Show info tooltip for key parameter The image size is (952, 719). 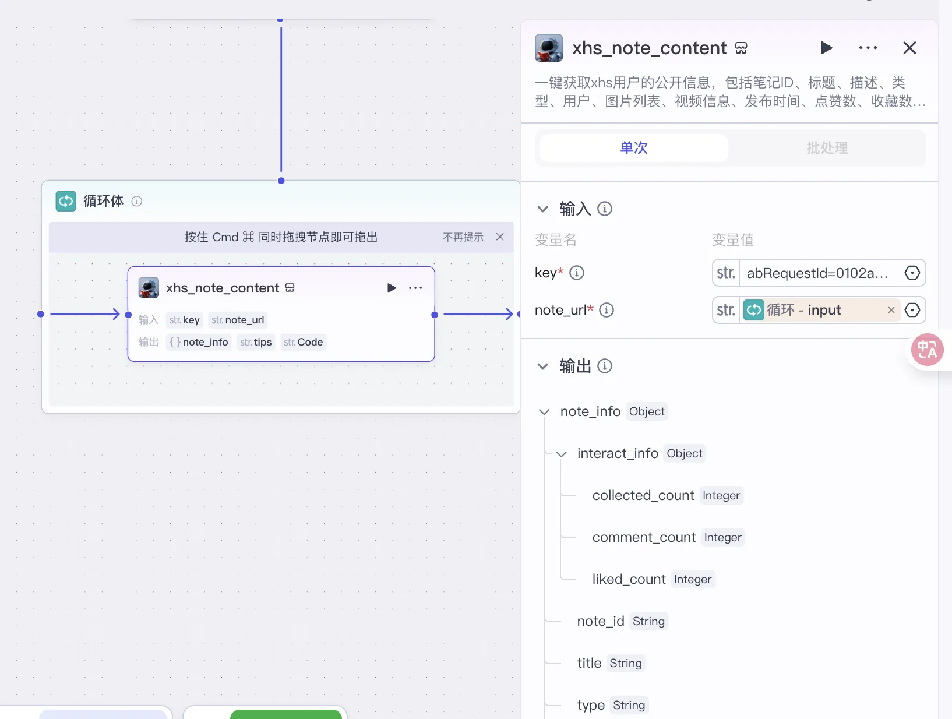click(577, 273)
